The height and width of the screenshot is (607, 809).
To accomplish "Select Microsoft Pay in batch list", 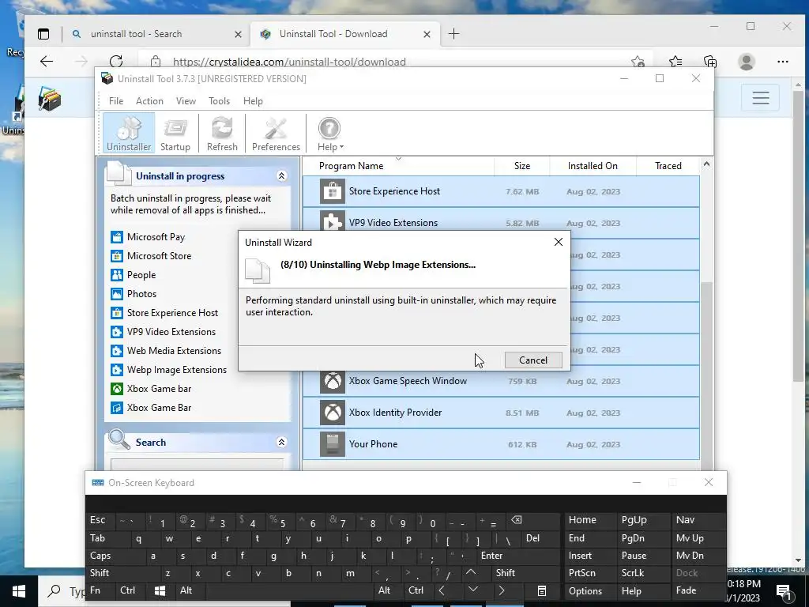I will coord(148,237).
